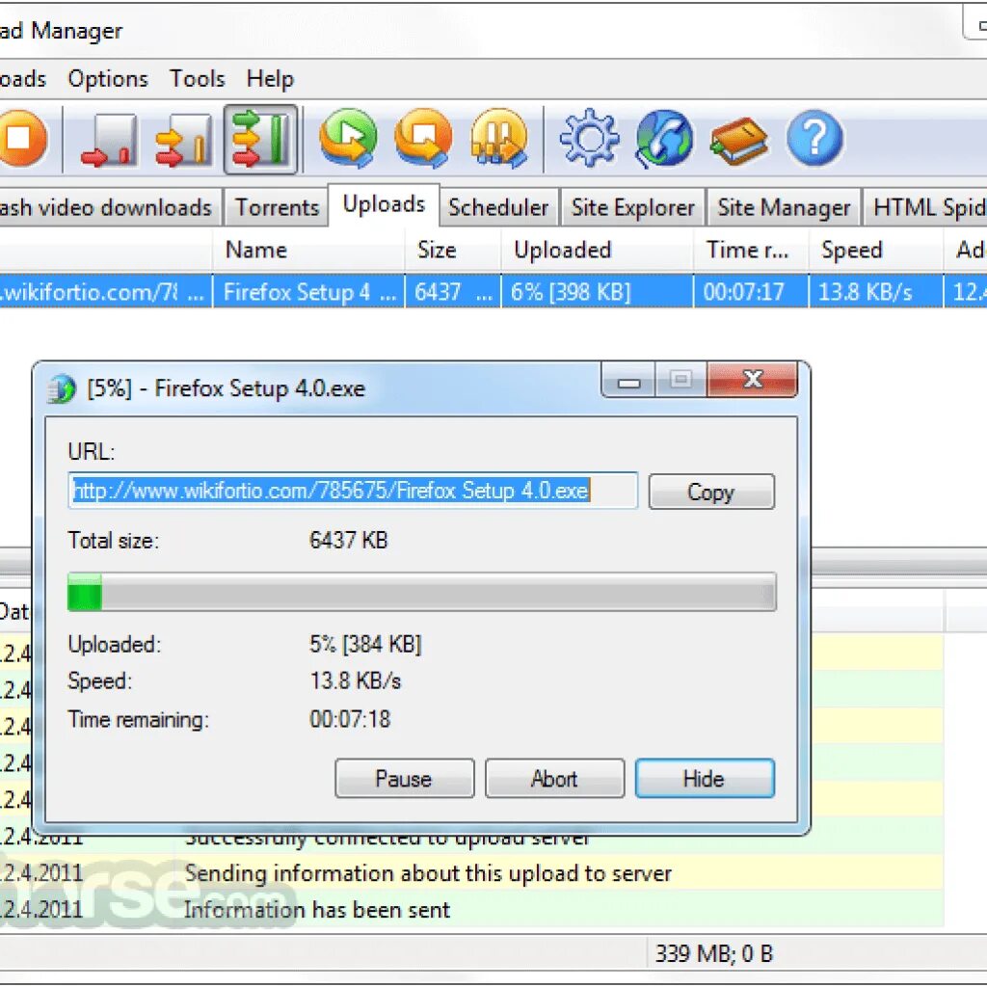Select the light traffic mode icon
Screen dimensions: 987x987
110,140
